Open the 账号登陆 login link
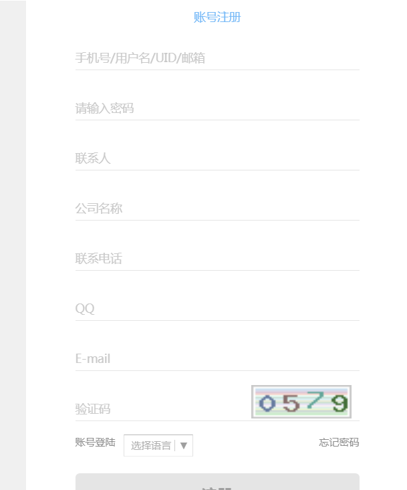This screenshot has width=407, height=490. (96, 443)
